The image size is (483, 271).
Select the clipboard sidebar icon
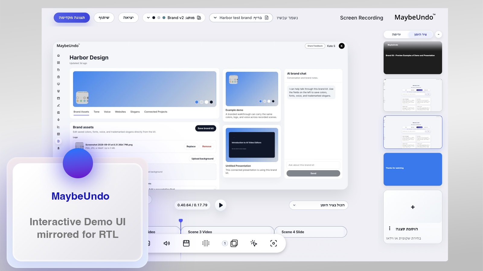coord(59,77)
